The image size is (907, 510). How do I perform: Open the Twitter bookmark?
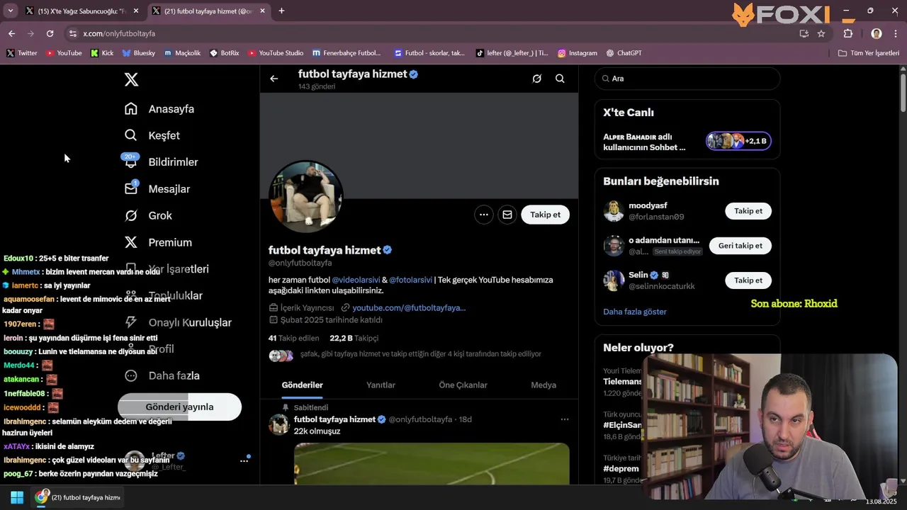(21, 53)
